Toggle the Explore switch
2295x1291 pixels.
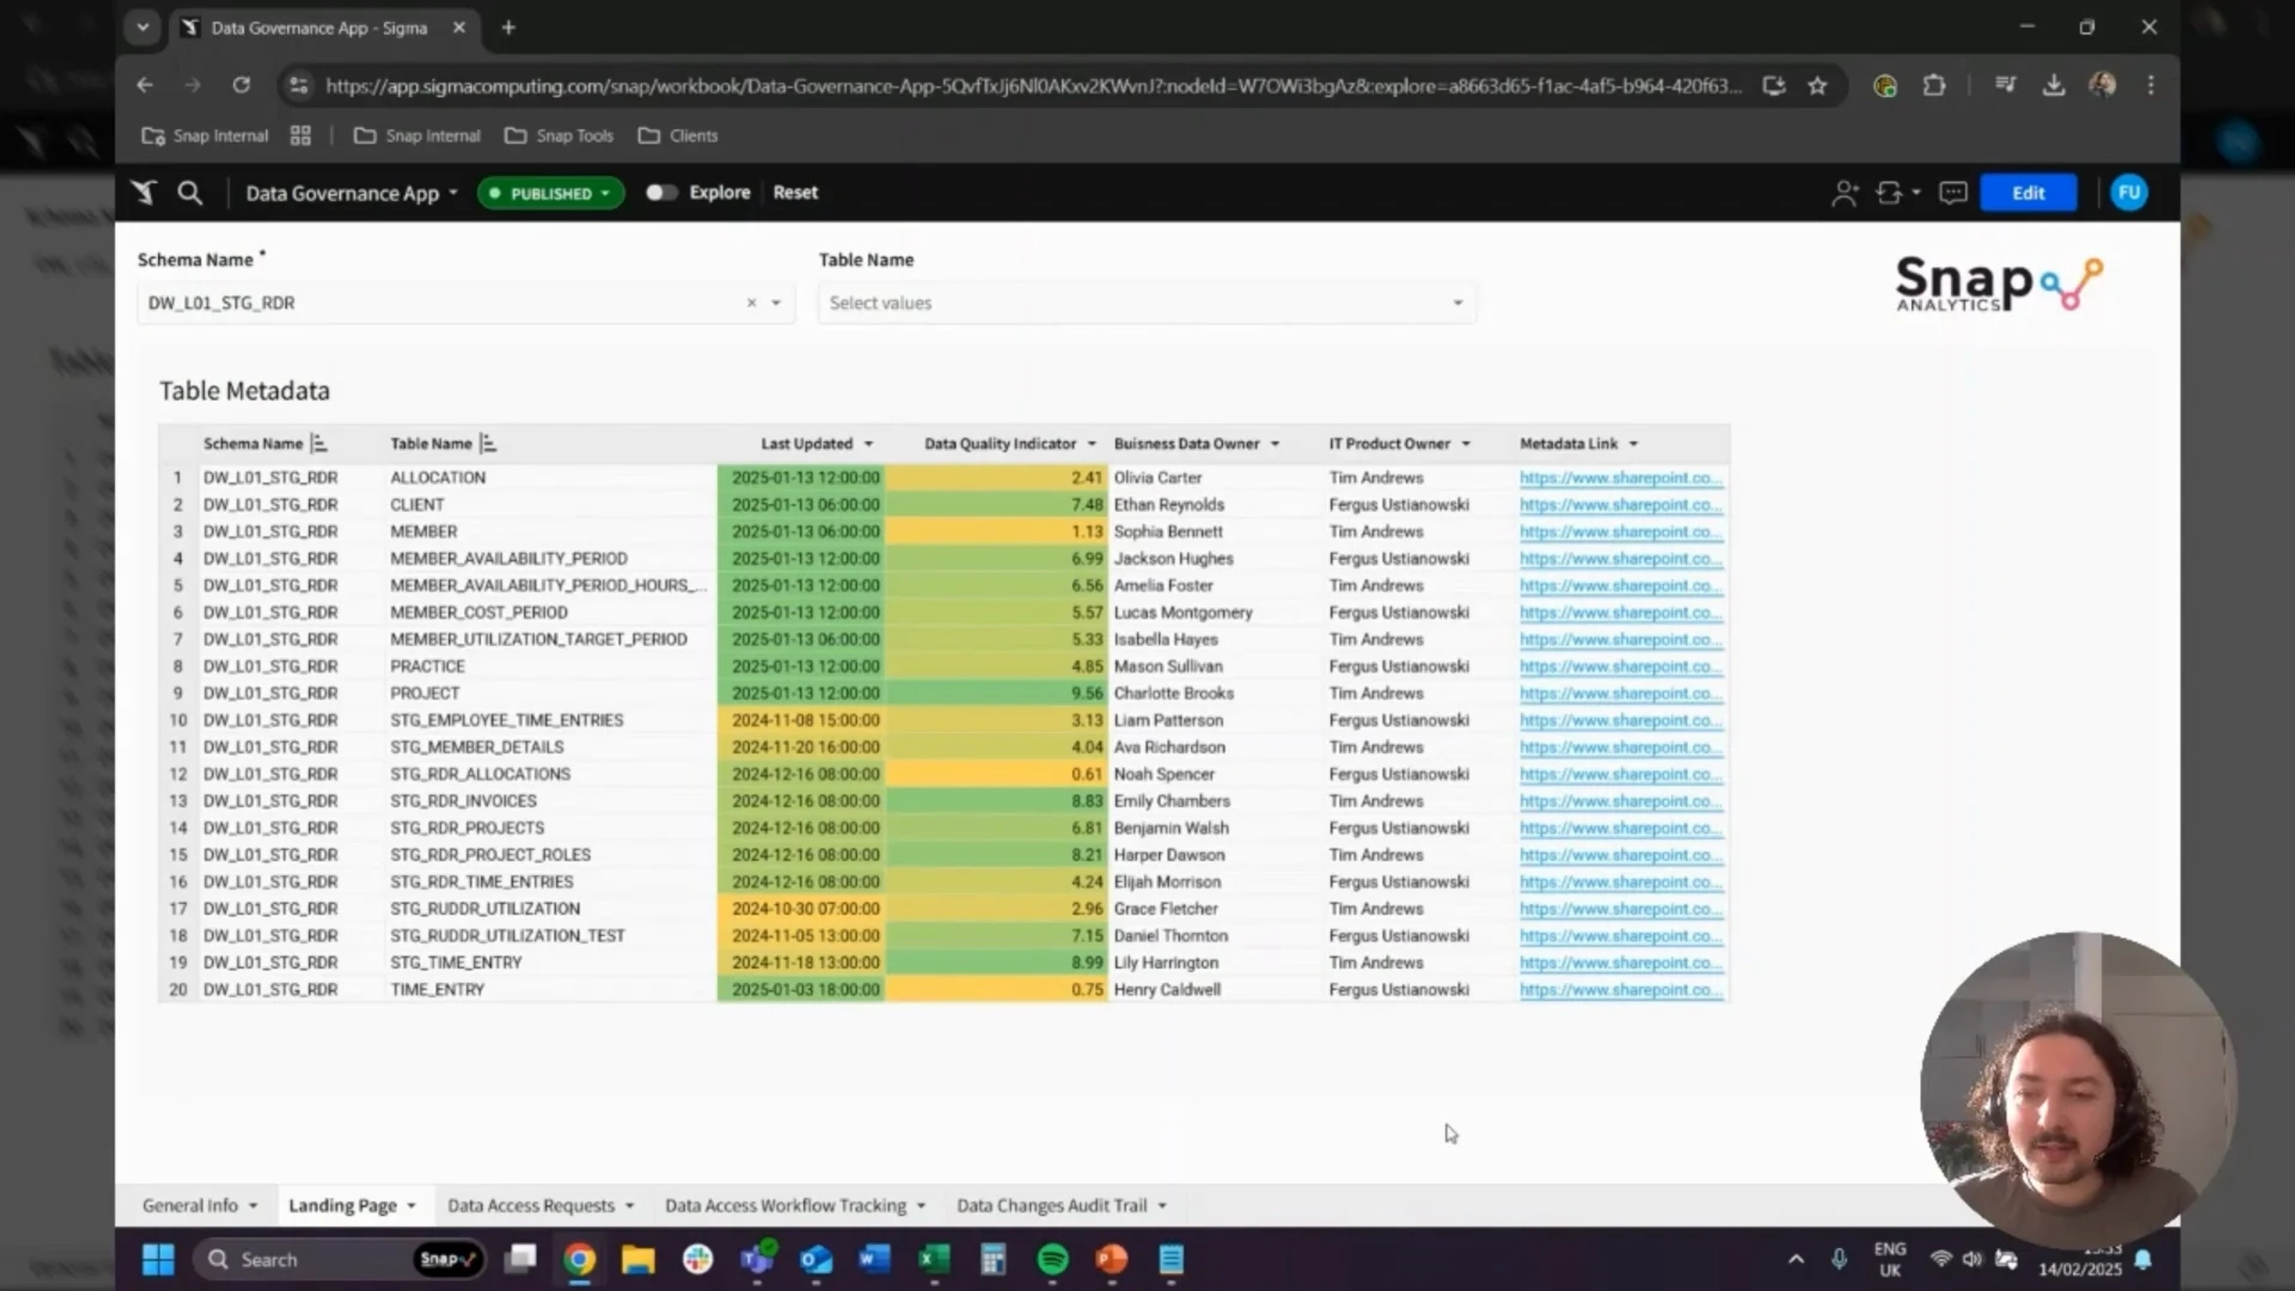tap(661, 192)
